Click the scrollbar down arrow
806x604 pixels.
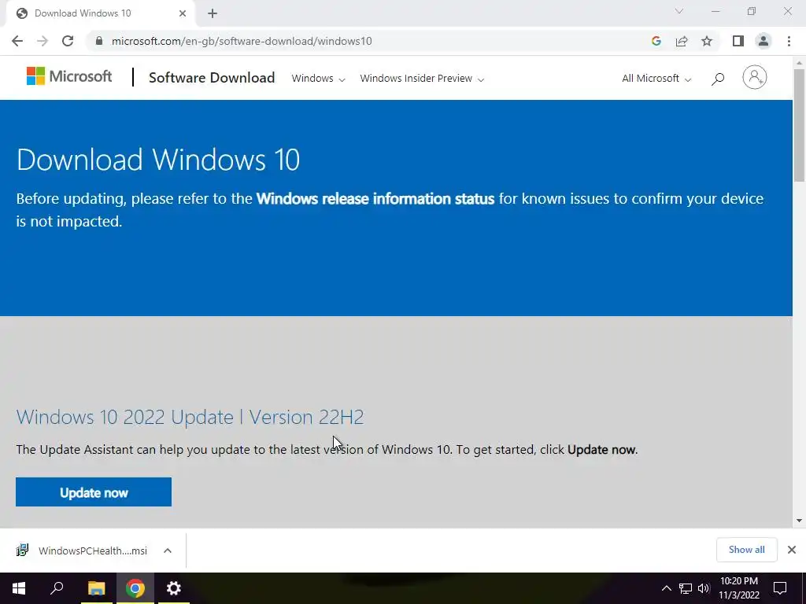coord(799,521)
